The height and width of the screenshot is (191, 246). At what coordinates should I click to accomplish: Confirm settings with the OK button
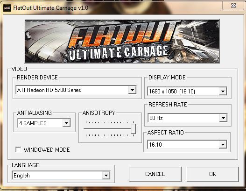point(212,174)
